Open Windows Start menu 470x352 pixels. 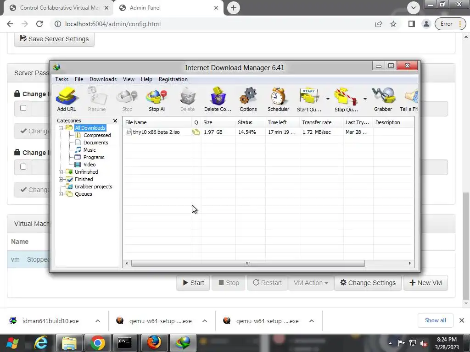[12, 343]
